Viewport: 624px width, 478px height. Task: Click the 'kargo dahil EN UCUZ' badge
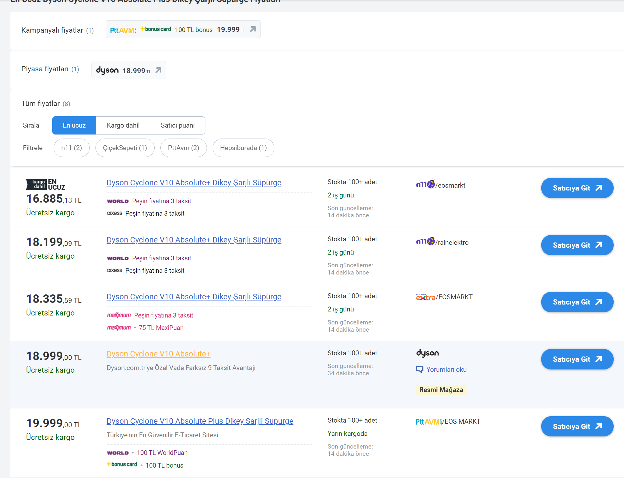click(46, 184)
